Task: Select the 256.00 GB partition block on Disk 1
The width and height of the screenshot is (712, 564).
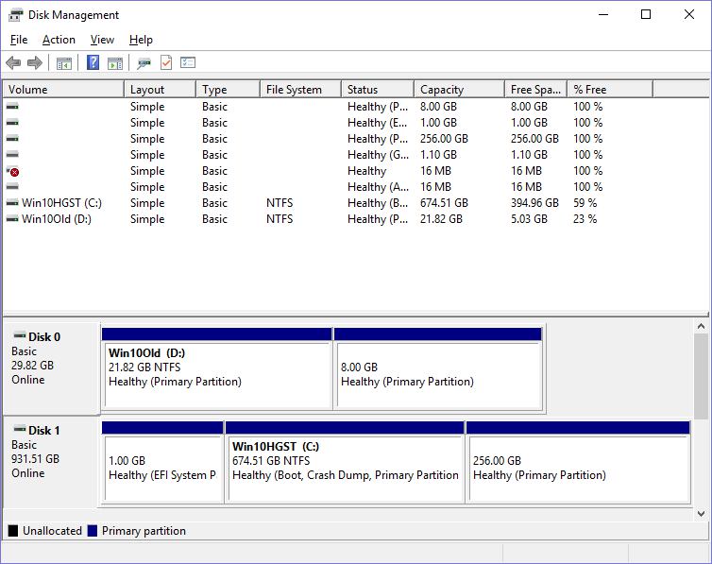Action: pos(579,462)
